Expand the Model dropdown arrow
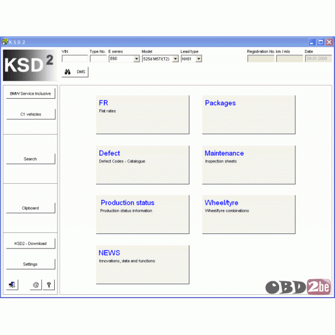 (x=175, y=59)
